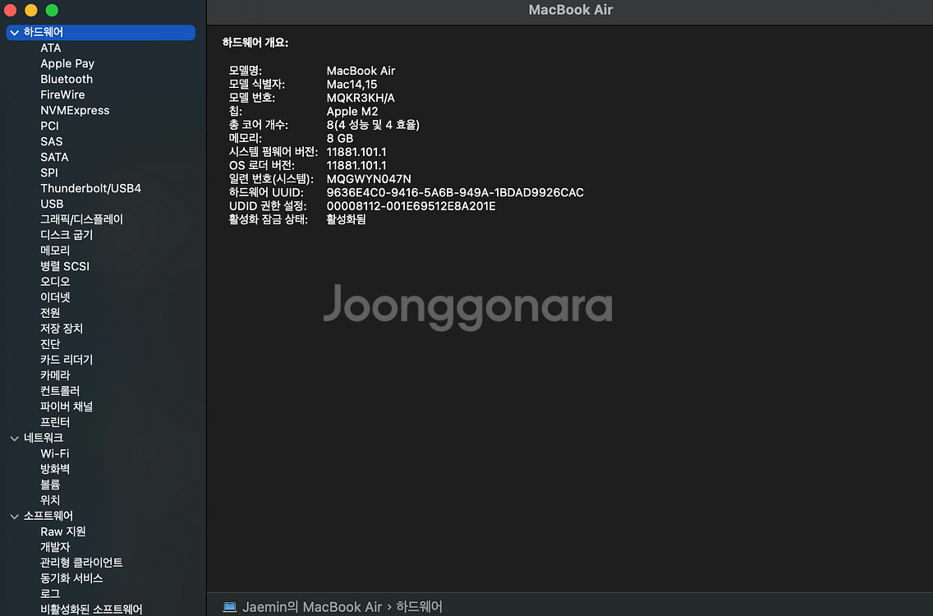This screenshot has height=616, width=933.
Task: Open the USB sidebar item
Action: pyautogui.click(x=52, y=205)
